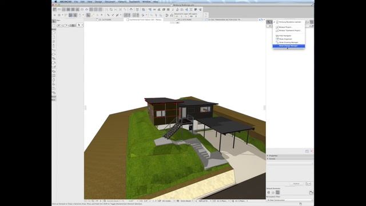Screen dimensions: 366x206
Task: Choose Show Change Manager from the popup menu
Action: coord(289,46)
